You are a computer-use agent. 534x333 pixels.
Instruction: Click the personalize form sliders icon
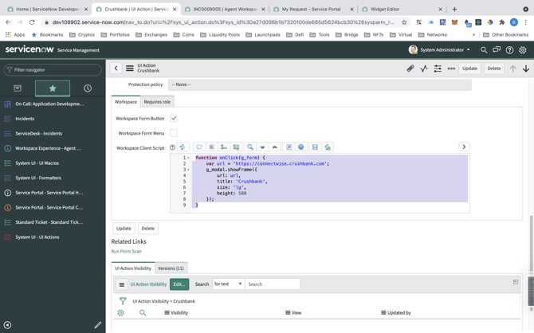coord(438,69)
